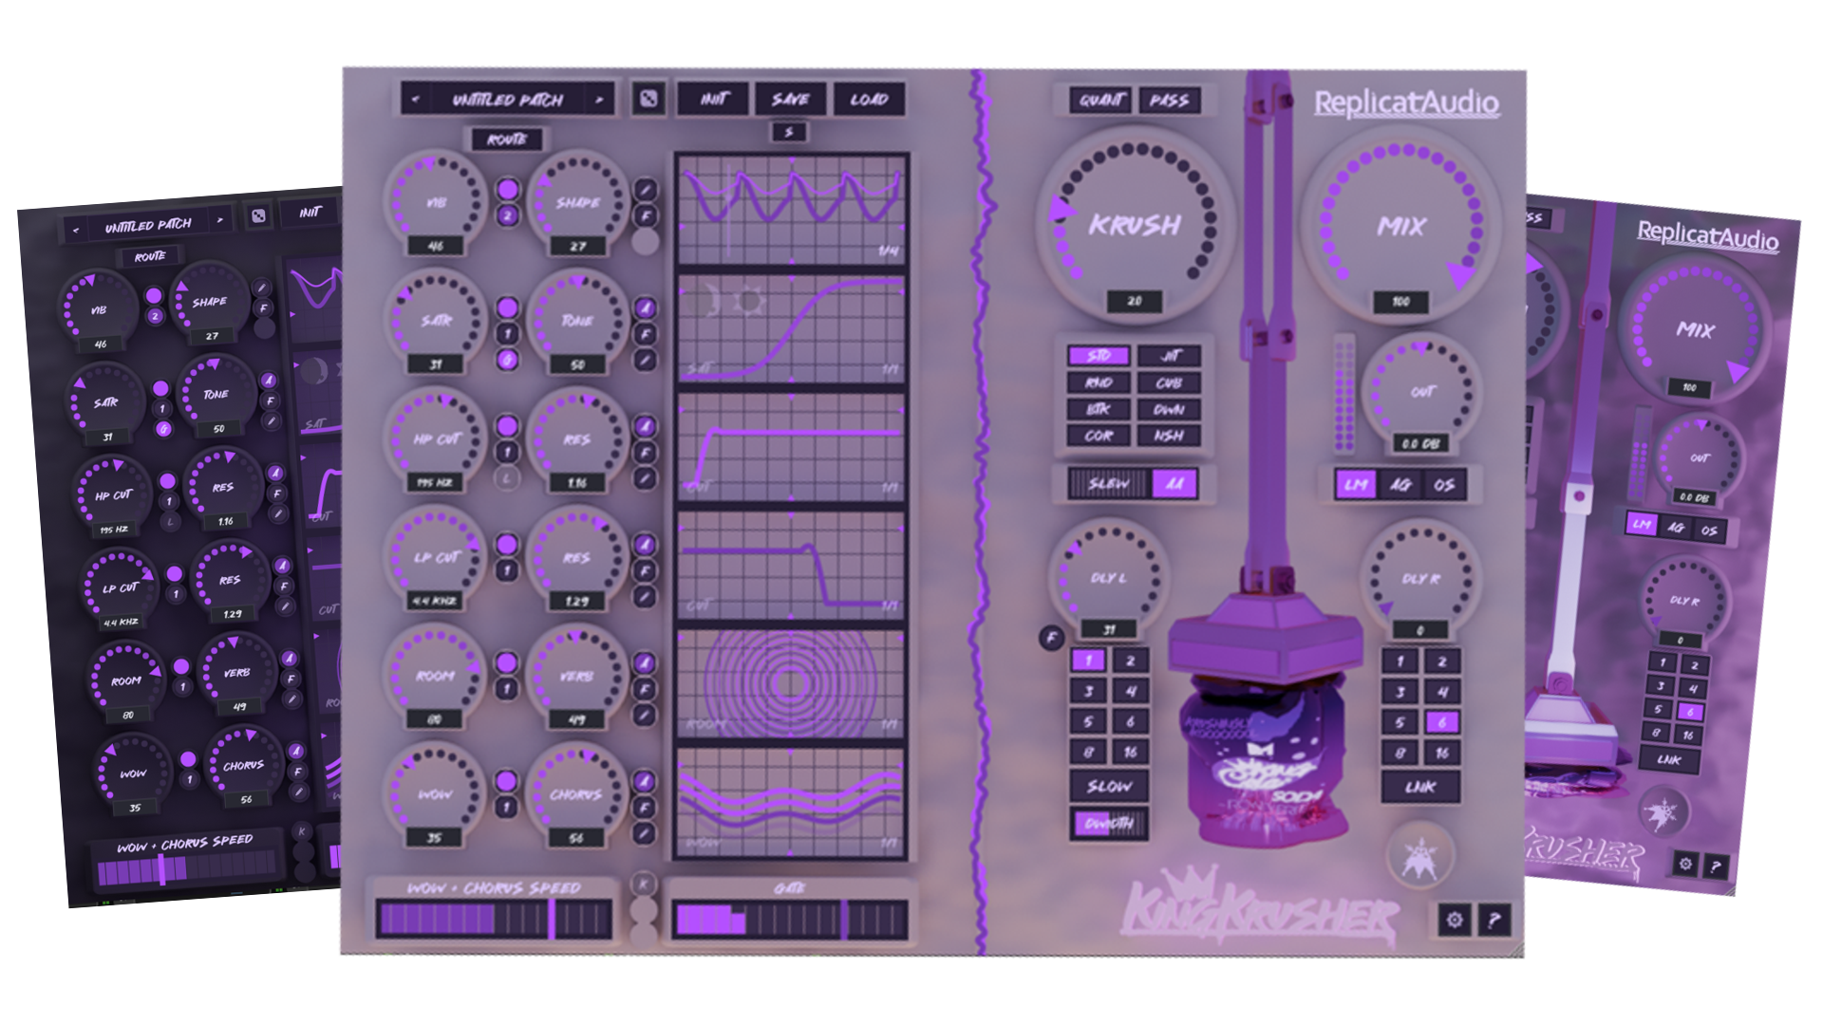The image size is (1823, 1025).
Task: Click A button beside VERB knob, center window
Action: point(646,662)
